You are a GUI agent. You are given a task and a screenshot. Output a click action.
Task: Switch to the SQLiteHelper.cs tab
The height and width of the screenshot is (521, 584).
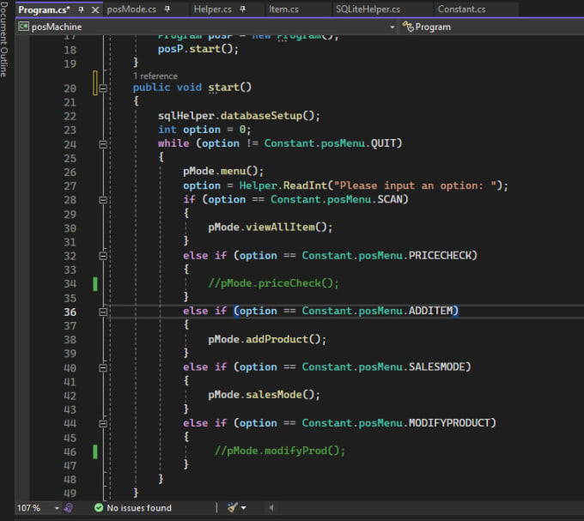click(x=368, y=9)
